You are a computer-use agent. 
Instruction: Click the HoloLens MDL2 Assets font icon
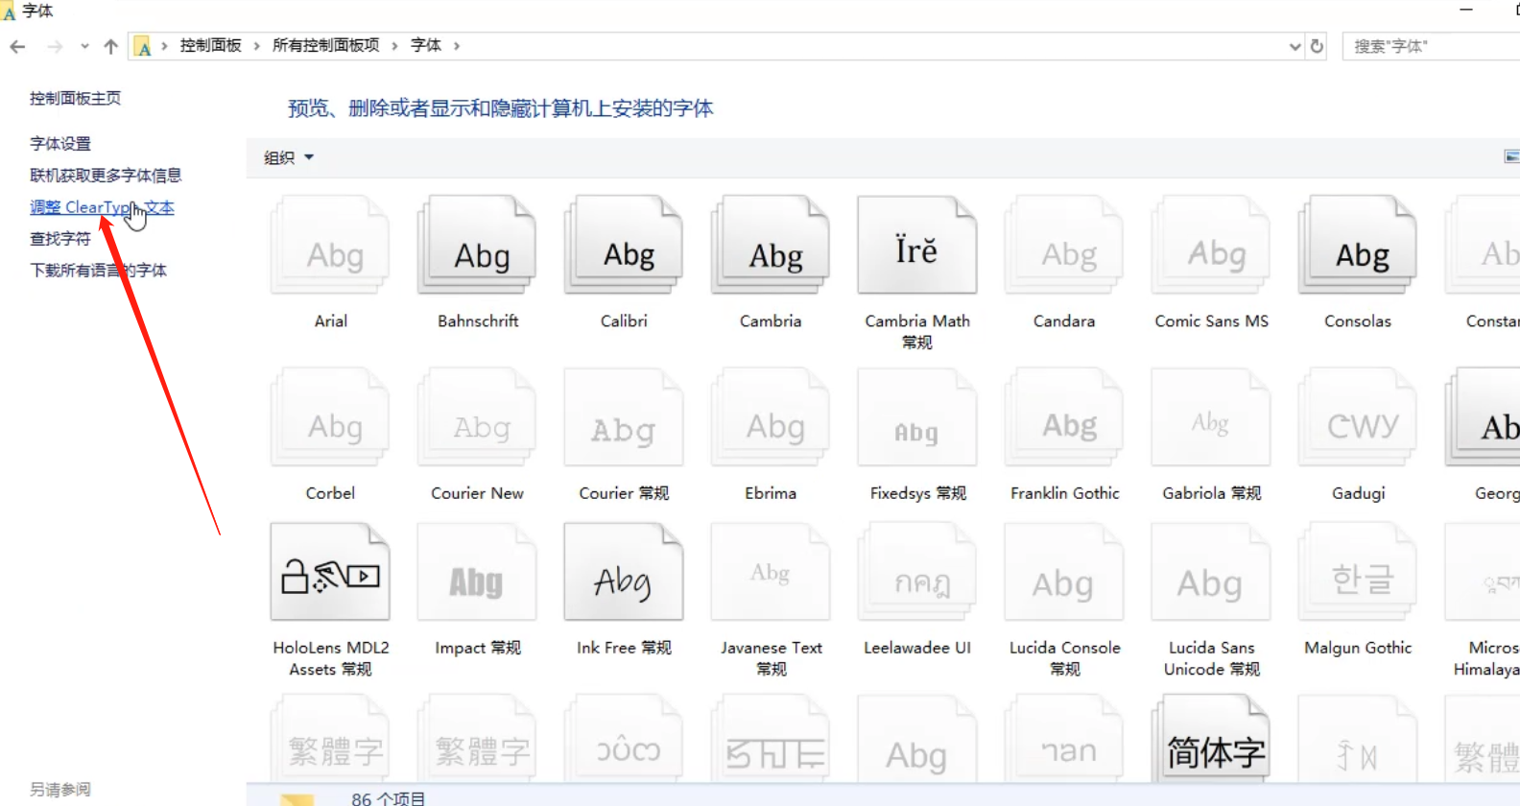point(330,573)
